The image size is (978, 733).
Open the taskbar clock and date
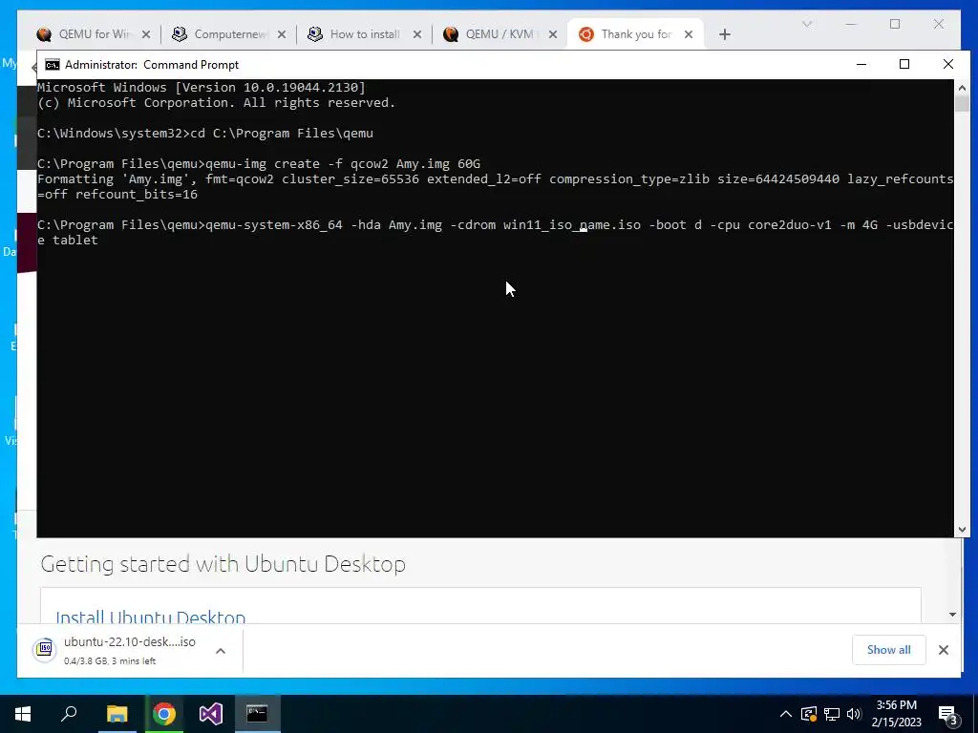tap(896, 714)
